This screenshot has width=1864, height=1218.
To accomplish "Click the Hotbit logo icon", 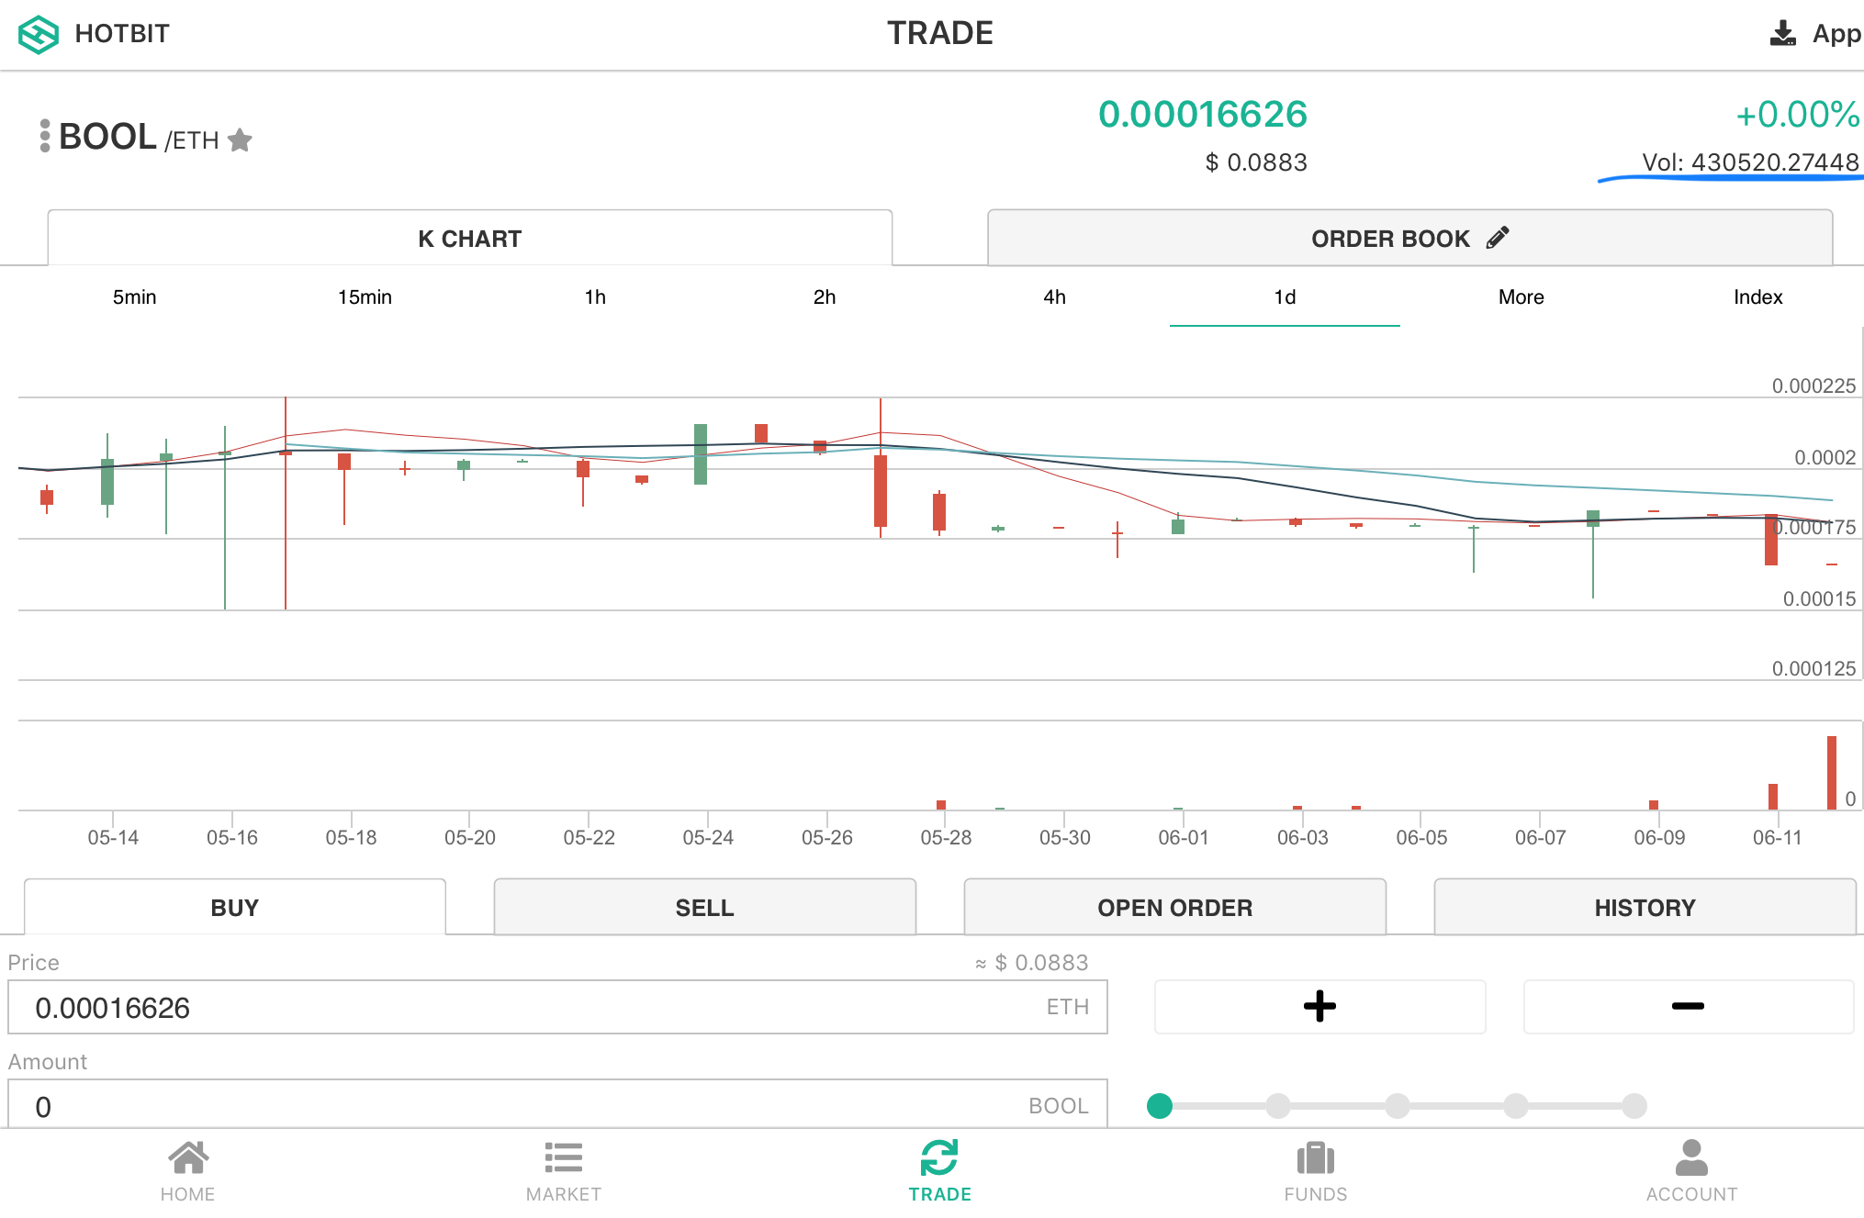I will pyautogui.click(x=39, y=35).
